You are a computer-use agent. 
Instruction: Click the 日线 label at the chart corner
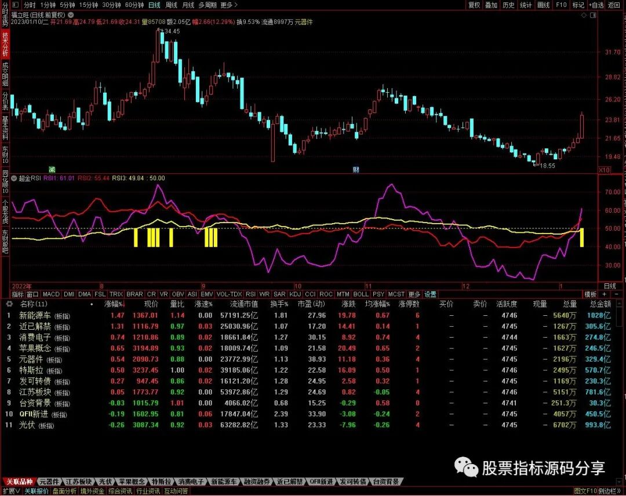[x=610, y=286]
